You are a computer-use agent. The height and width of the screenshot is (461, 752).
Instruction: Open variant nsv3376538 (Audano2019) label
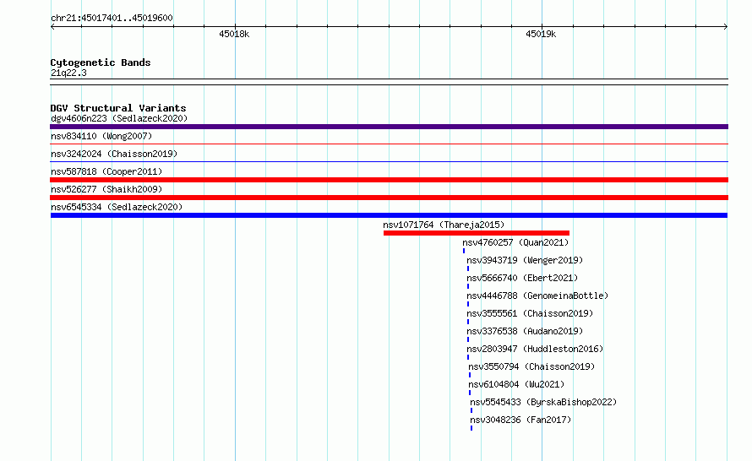525,331
